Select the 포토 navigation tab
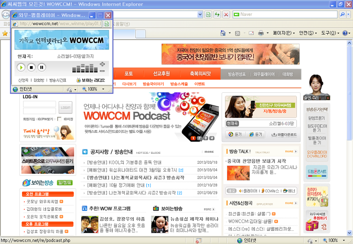 pos(129,73)
